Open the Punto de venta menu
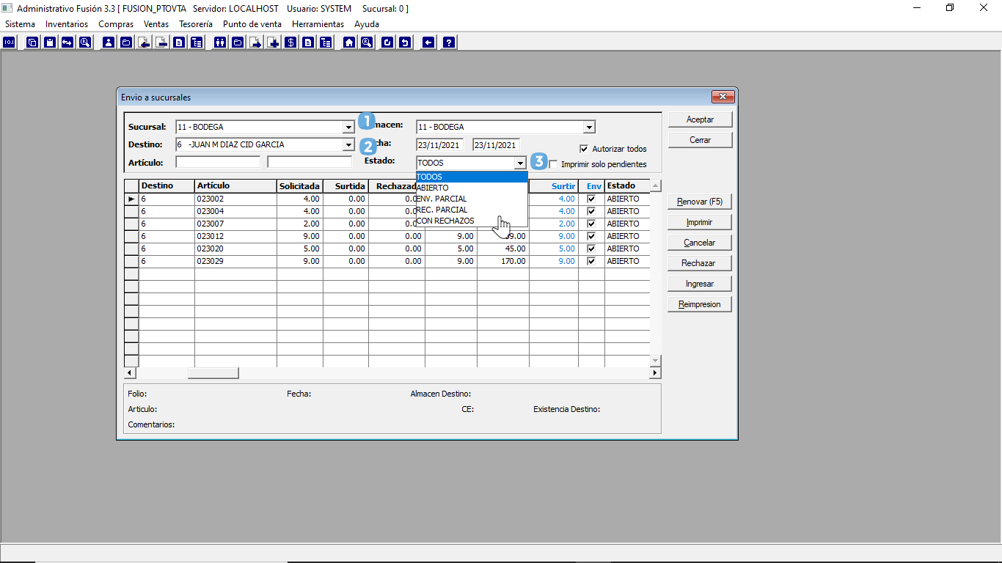The width and height of the screenshot is (1002, 563). pos(252,24)
